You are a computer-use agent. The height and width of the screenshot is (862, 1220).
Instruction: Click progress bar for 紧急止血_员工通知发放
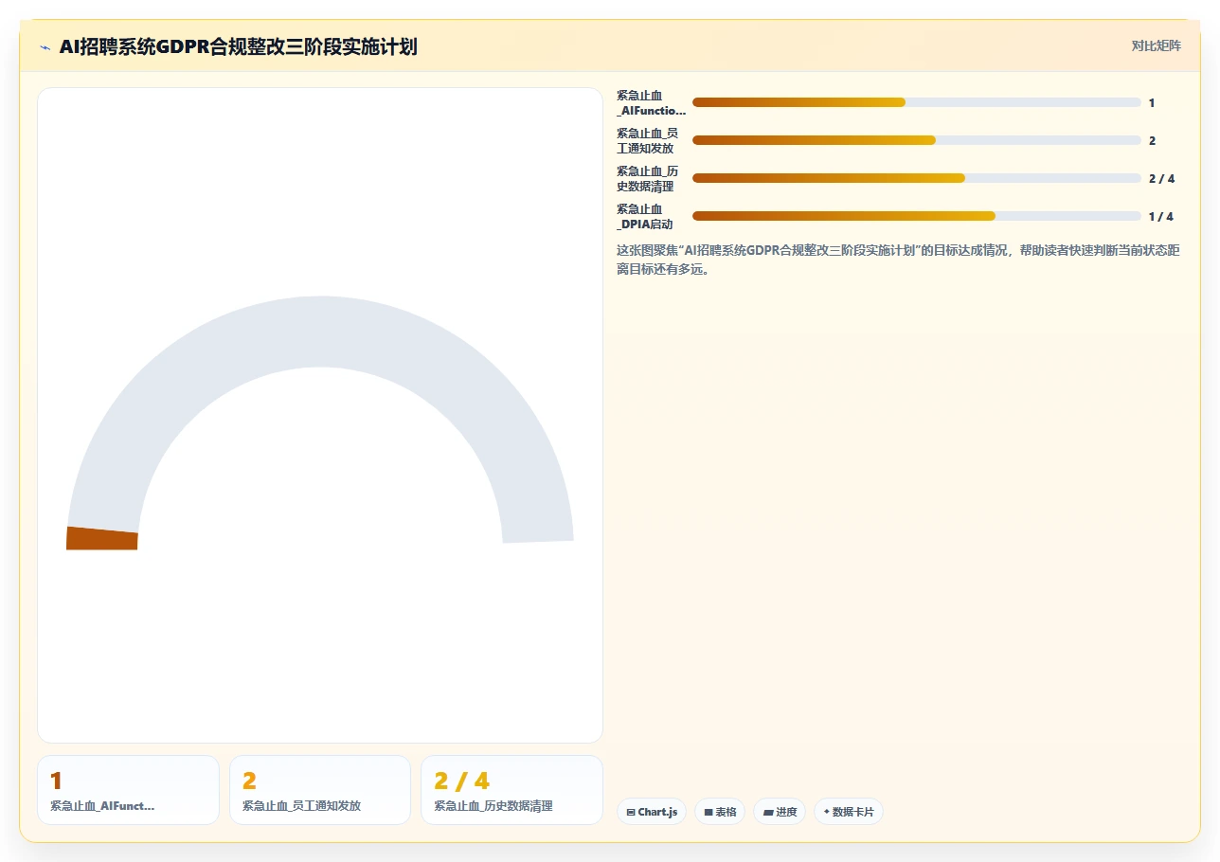click(917, 140)
